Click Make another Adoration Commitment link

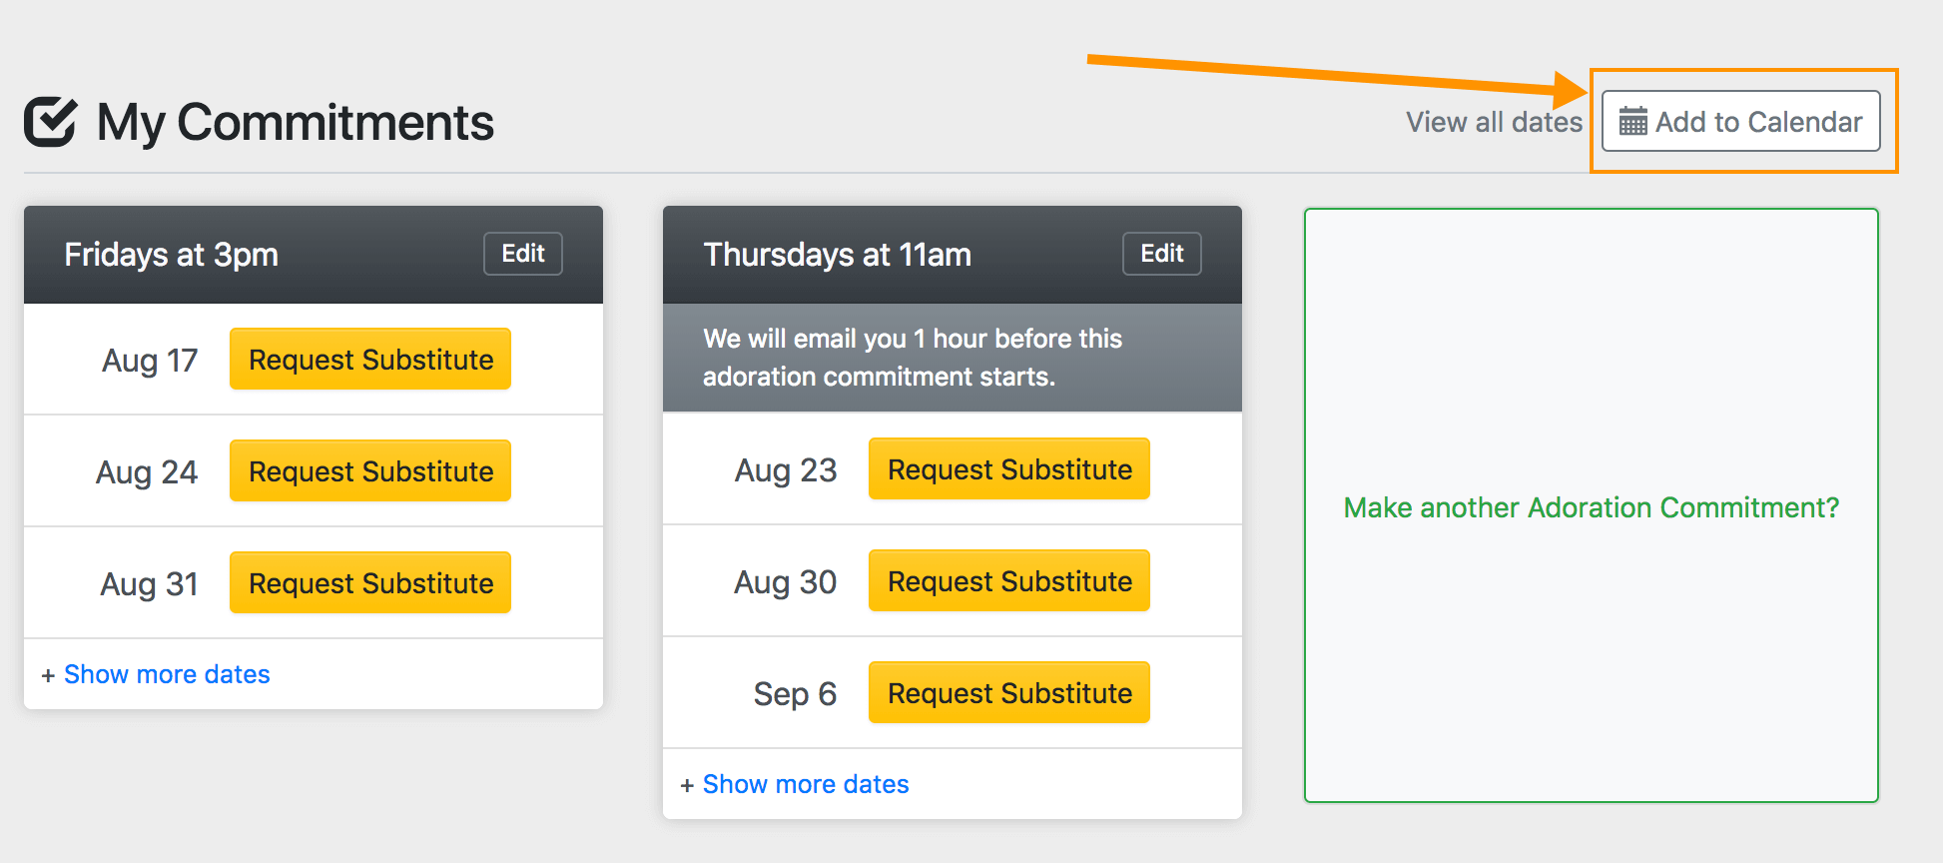(1591, 507)
